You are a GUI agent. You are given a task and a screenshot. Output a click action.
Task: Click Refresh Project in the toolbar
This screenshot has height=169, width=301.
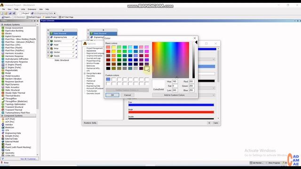(x=33, y=17)
